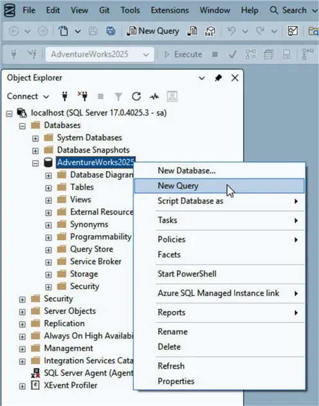
Task: Open the Activity Monitor icon
Action: pyautogui.click(x=154, y=96)
